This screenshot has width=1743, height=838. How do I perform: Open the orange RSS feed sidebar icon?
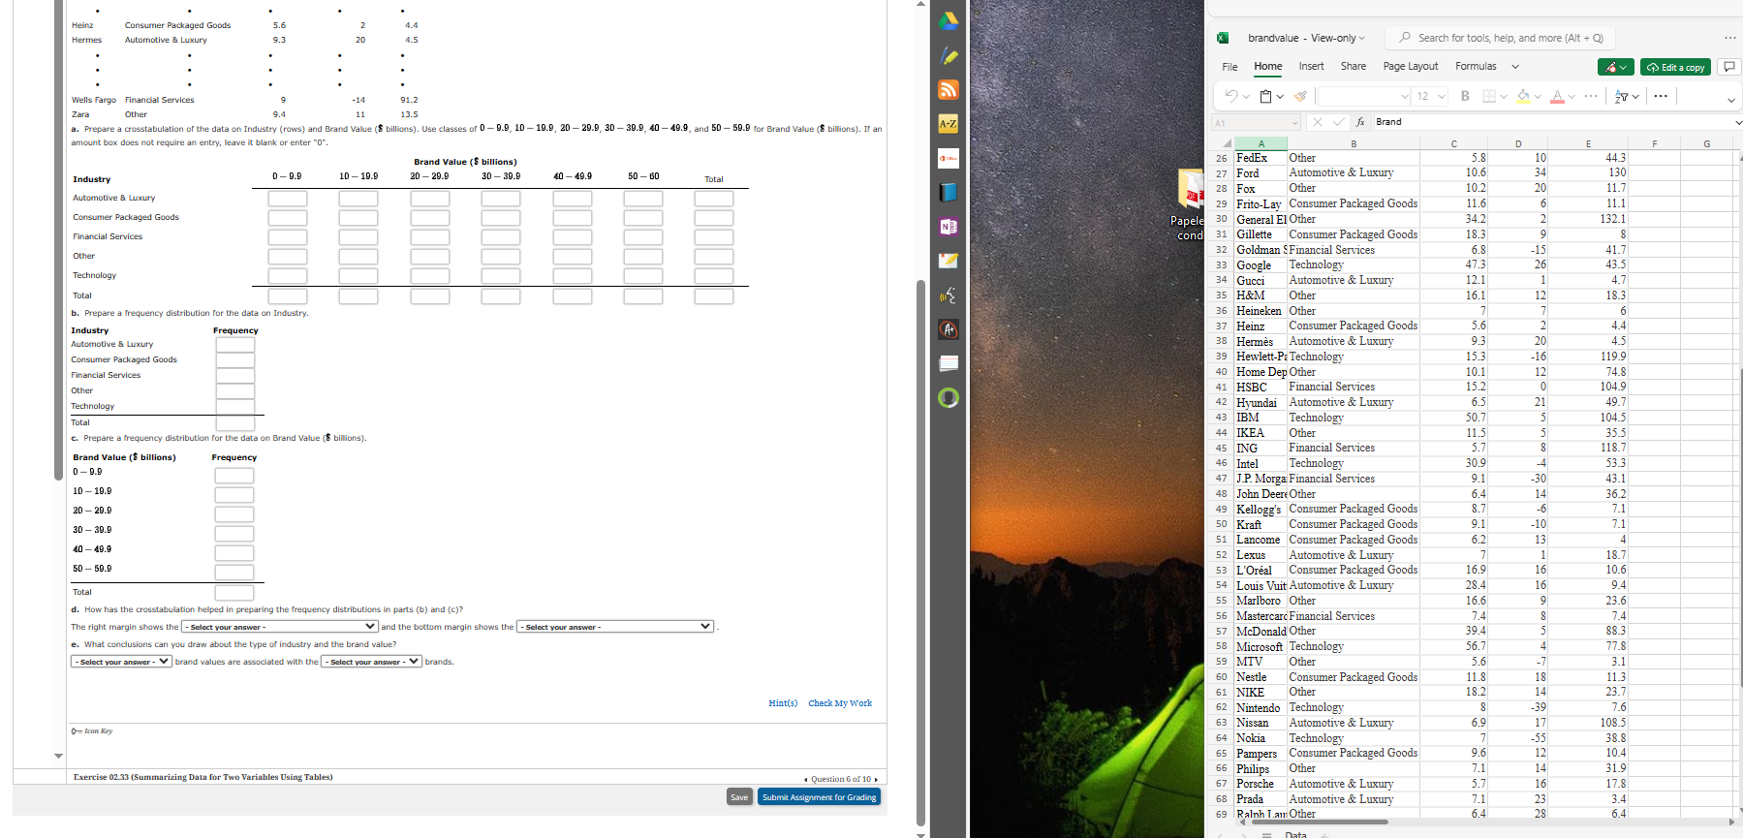point(949,90)
